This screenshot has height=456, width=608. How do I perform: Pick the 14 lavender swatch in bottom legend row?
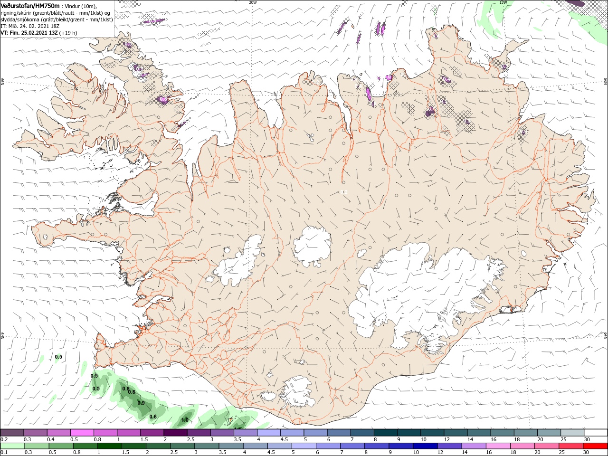(474, 446)
